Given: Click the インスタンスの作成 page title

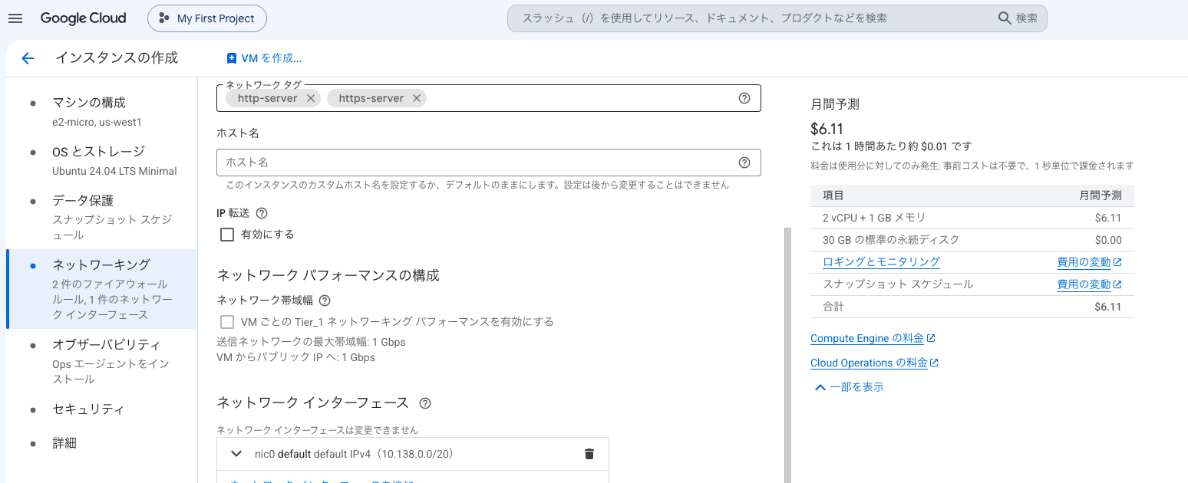Looking at the screenshot, I should click(117, 58).
